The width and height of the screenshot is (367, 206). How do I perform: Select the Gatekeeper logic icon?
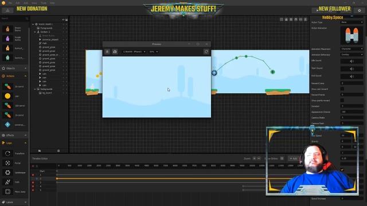click(7, 173)
